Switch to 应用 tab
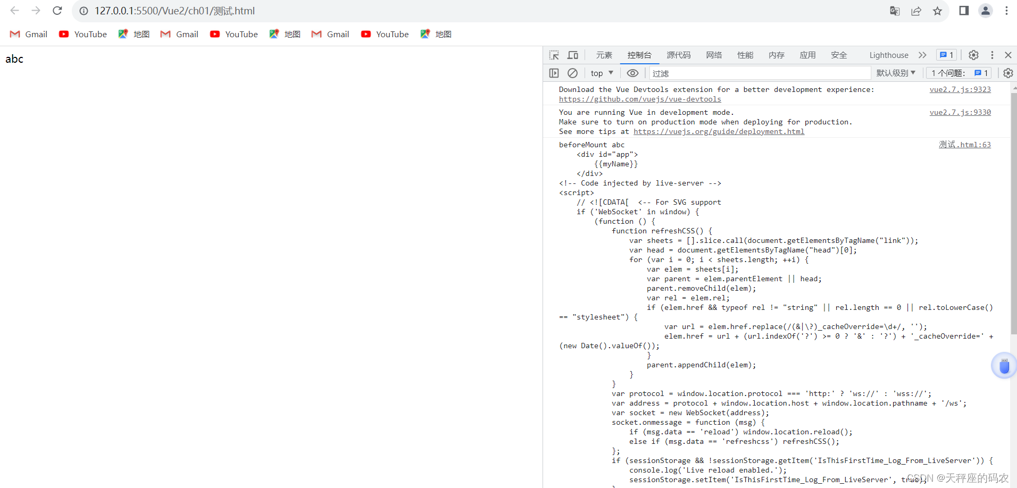Viewport: 1017px width, 488px height. pyautogui.click(x=807, y=55)
